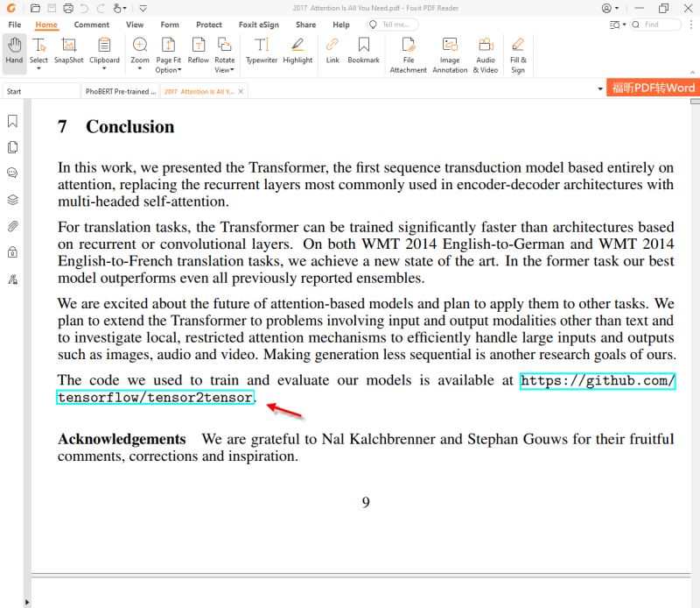Open the Form ribbon tab

170,25
